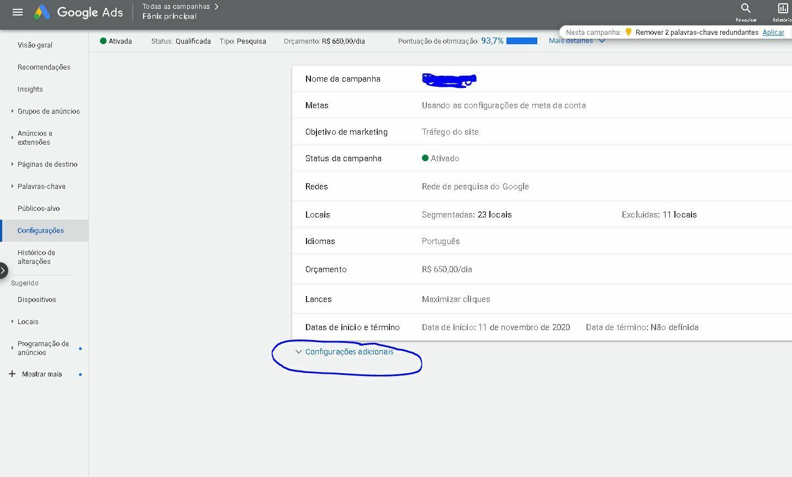The image size is (792, 477).
Task: Expand the Locais sidebar arrow
Action: tap(12, 321)
